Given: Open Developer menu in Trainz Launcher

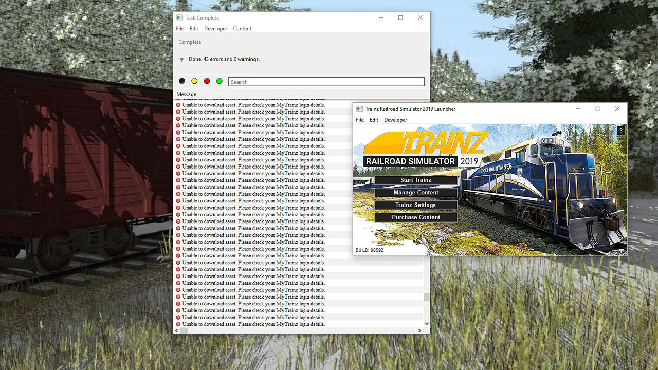Looking at the screenshot, I should click(395, 120).
